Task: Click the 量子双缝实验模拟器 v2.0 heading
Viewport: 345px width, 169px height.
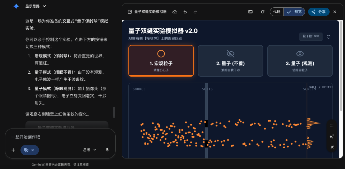Action: [x=163, y=31]
